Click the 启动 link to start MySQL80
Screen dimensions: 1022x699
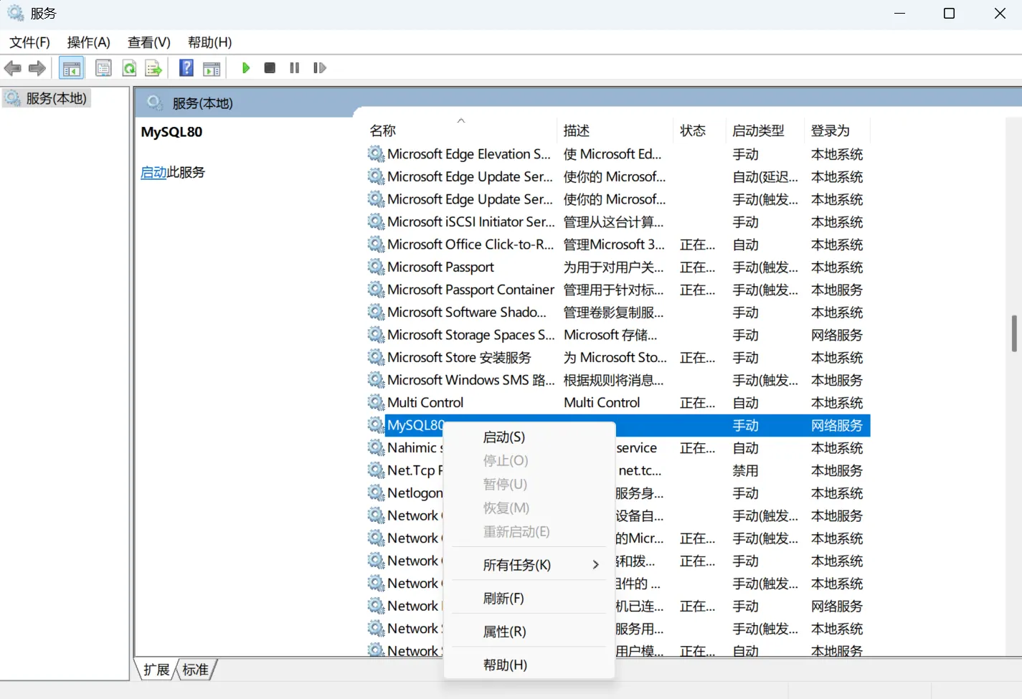[153, 173]
